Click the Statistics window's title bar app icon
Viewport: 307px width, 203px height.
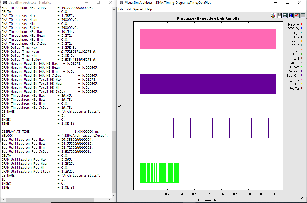4,3
